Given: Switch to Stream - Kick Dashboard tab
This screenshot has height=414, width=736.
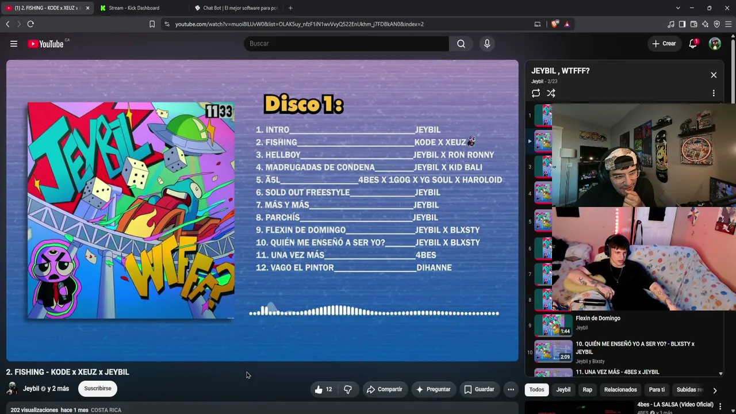Looking at the screenshot, I should pyautogui.click(x=141, y=8).
